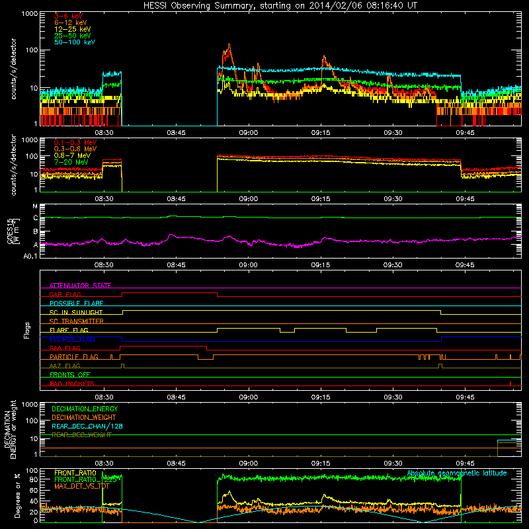
Task: Select the orange '6-12 keV' legend label
Action: (71, 22)
